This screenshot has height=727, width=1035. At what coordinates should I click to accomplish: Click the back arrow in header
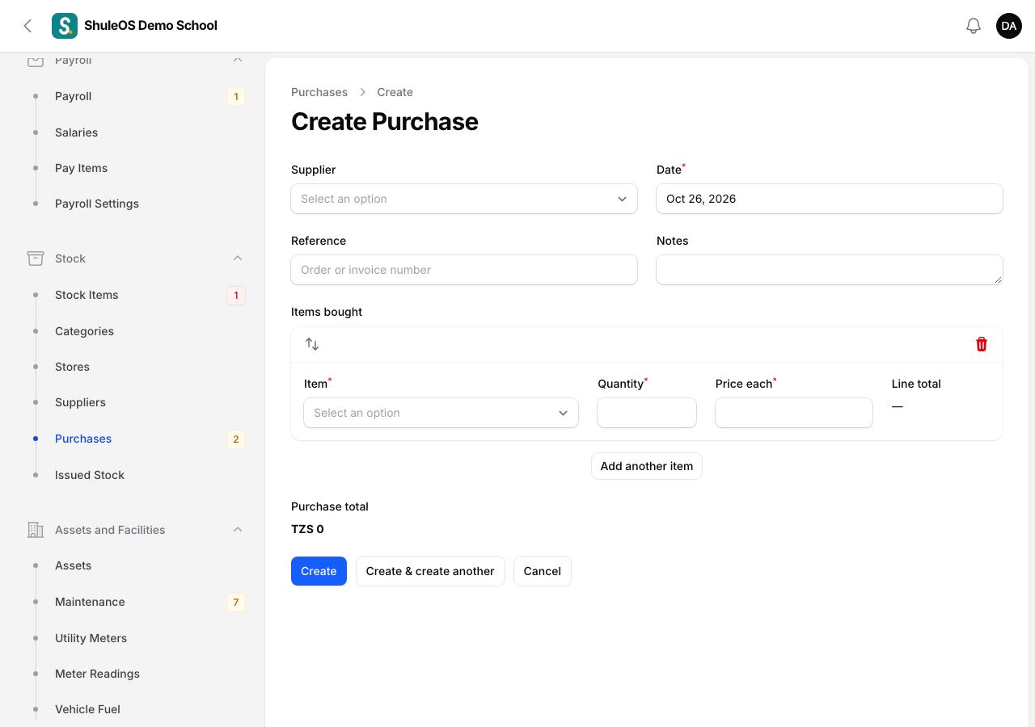[x=27, y=26]
